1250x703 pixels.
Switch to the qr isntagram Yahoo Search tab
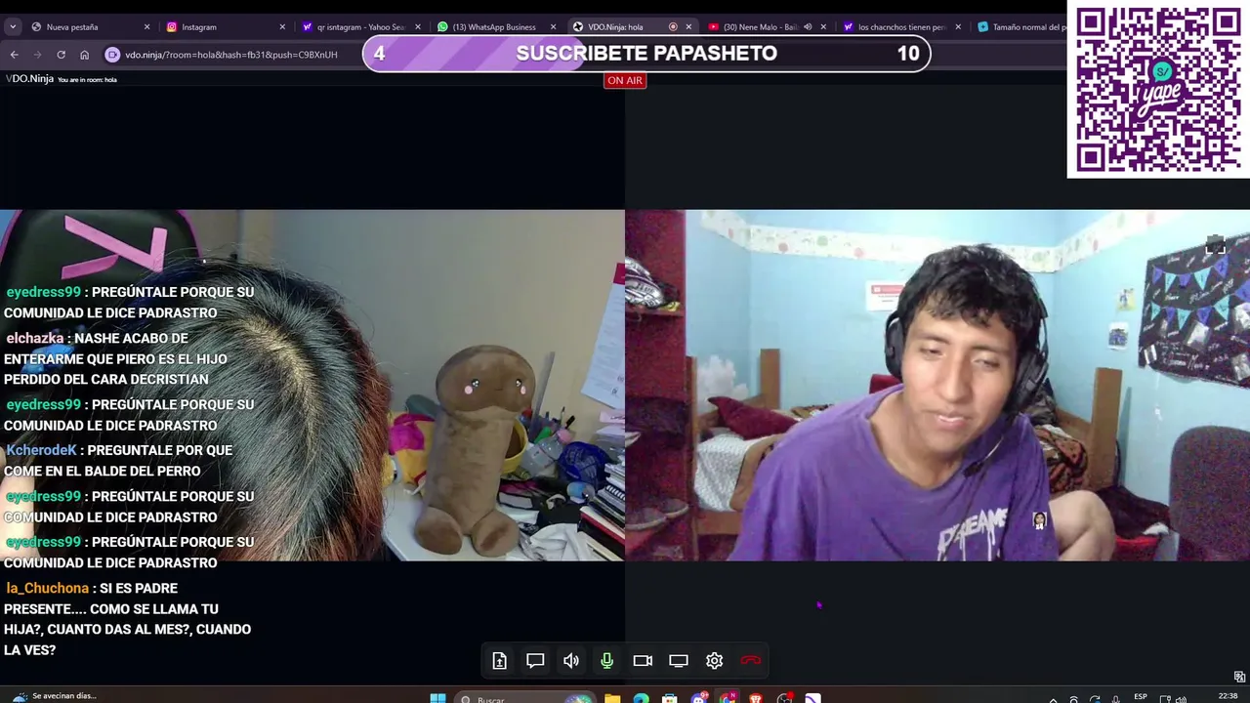click(360, 27)
